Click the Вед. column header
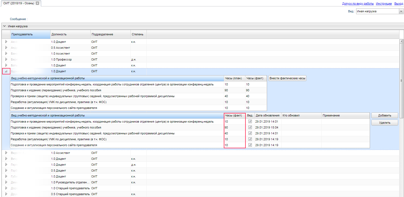 pyautogui.click(x=250, y=115)
